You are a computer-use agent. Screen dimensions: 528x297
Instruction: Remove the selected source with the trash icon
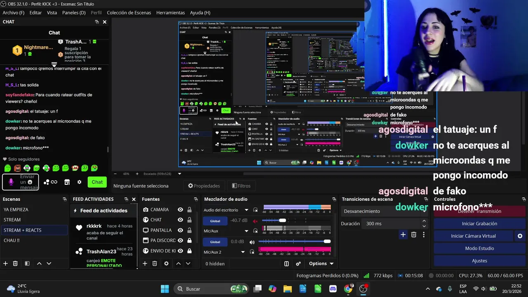(155, 264)
